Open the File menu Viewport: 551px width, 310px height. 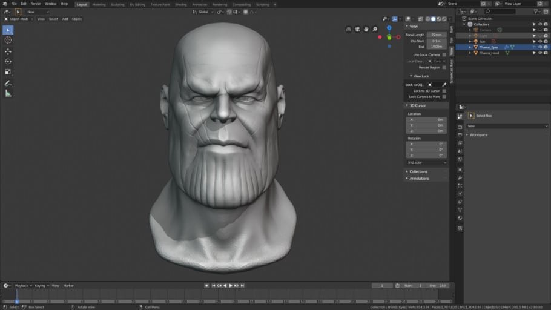click(x=14, y=4)
